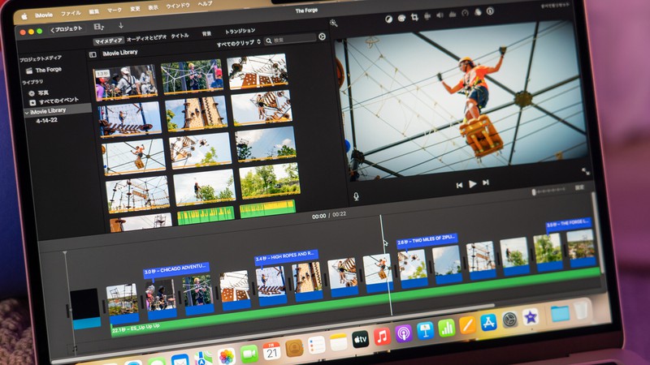Select すべてのイベント in the sidebar
650x365 pixels.
pyautogui.click(x=54, y=101)
